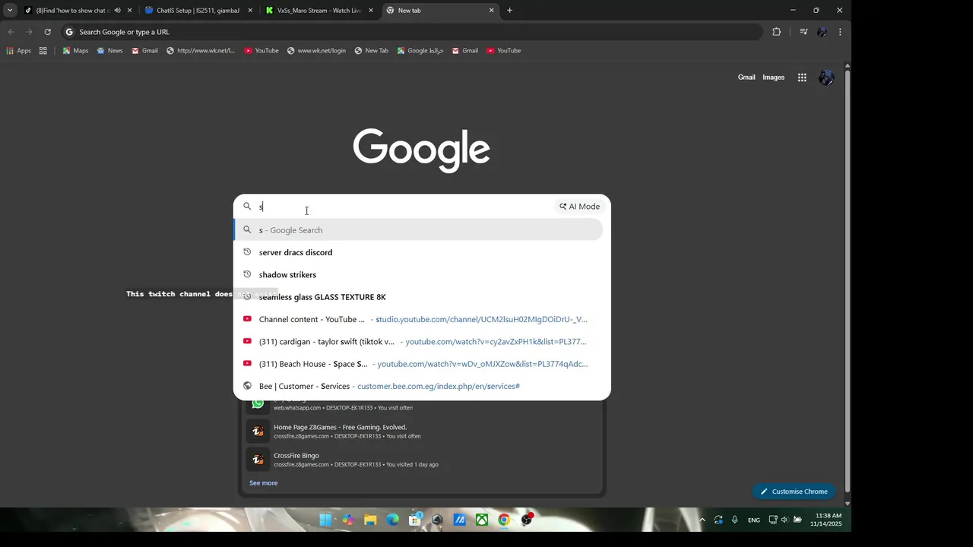
Task: Click the reload page icon
Action: click(47, 32)
